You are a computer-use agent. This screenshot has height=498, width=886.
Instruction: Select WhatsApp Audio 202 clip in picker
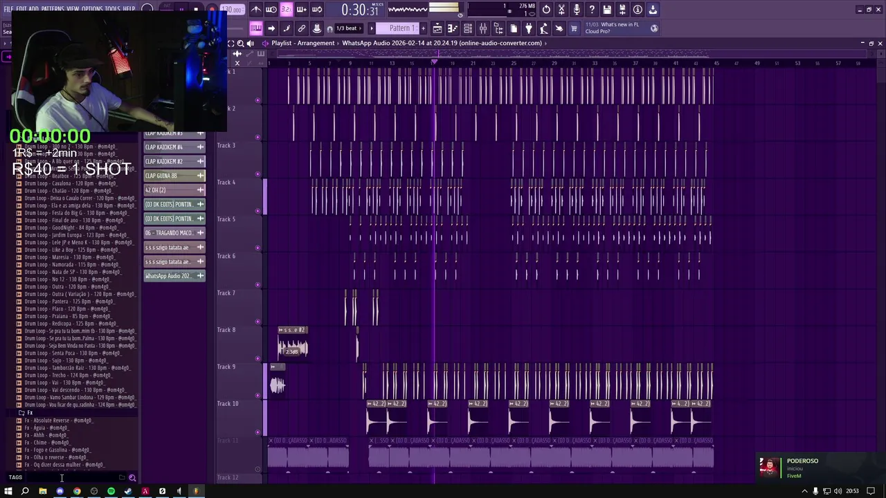pos(174,276)
